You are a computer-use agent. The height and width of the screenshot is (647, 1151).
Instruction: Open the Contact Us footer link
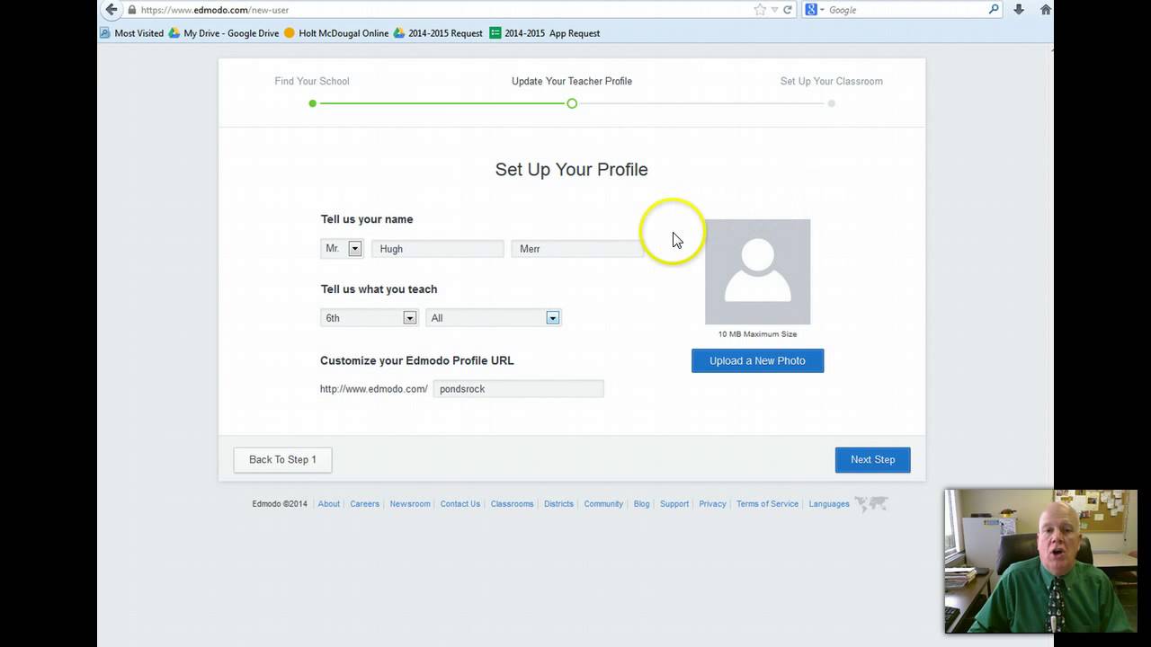[460, 504]
